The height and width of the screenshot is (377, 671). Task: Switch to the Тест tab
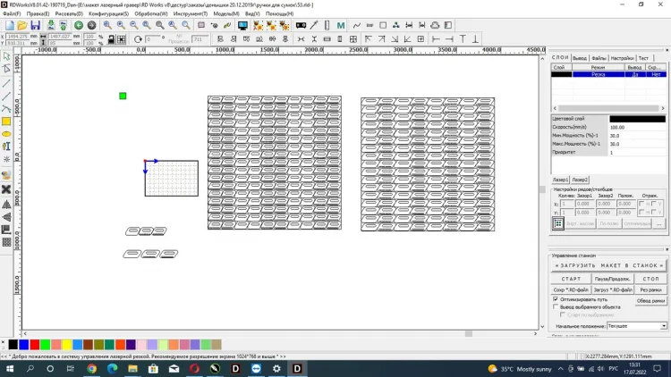tap(643, 58)
